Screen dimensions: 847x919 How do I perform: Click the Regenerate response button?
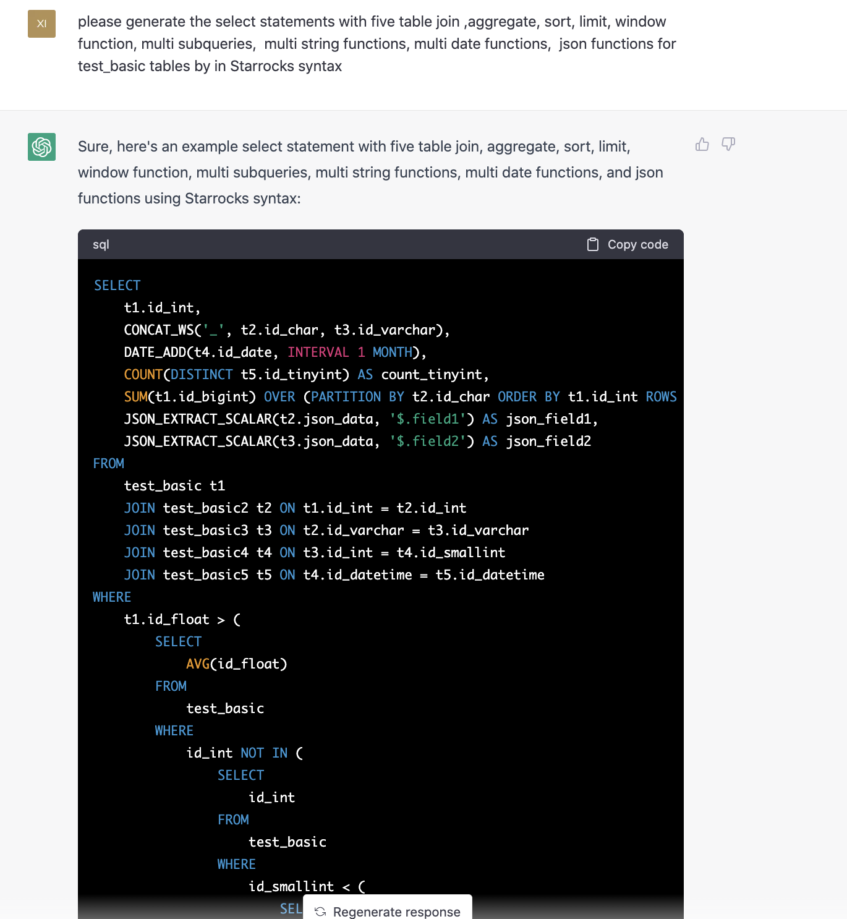[387, 912]
